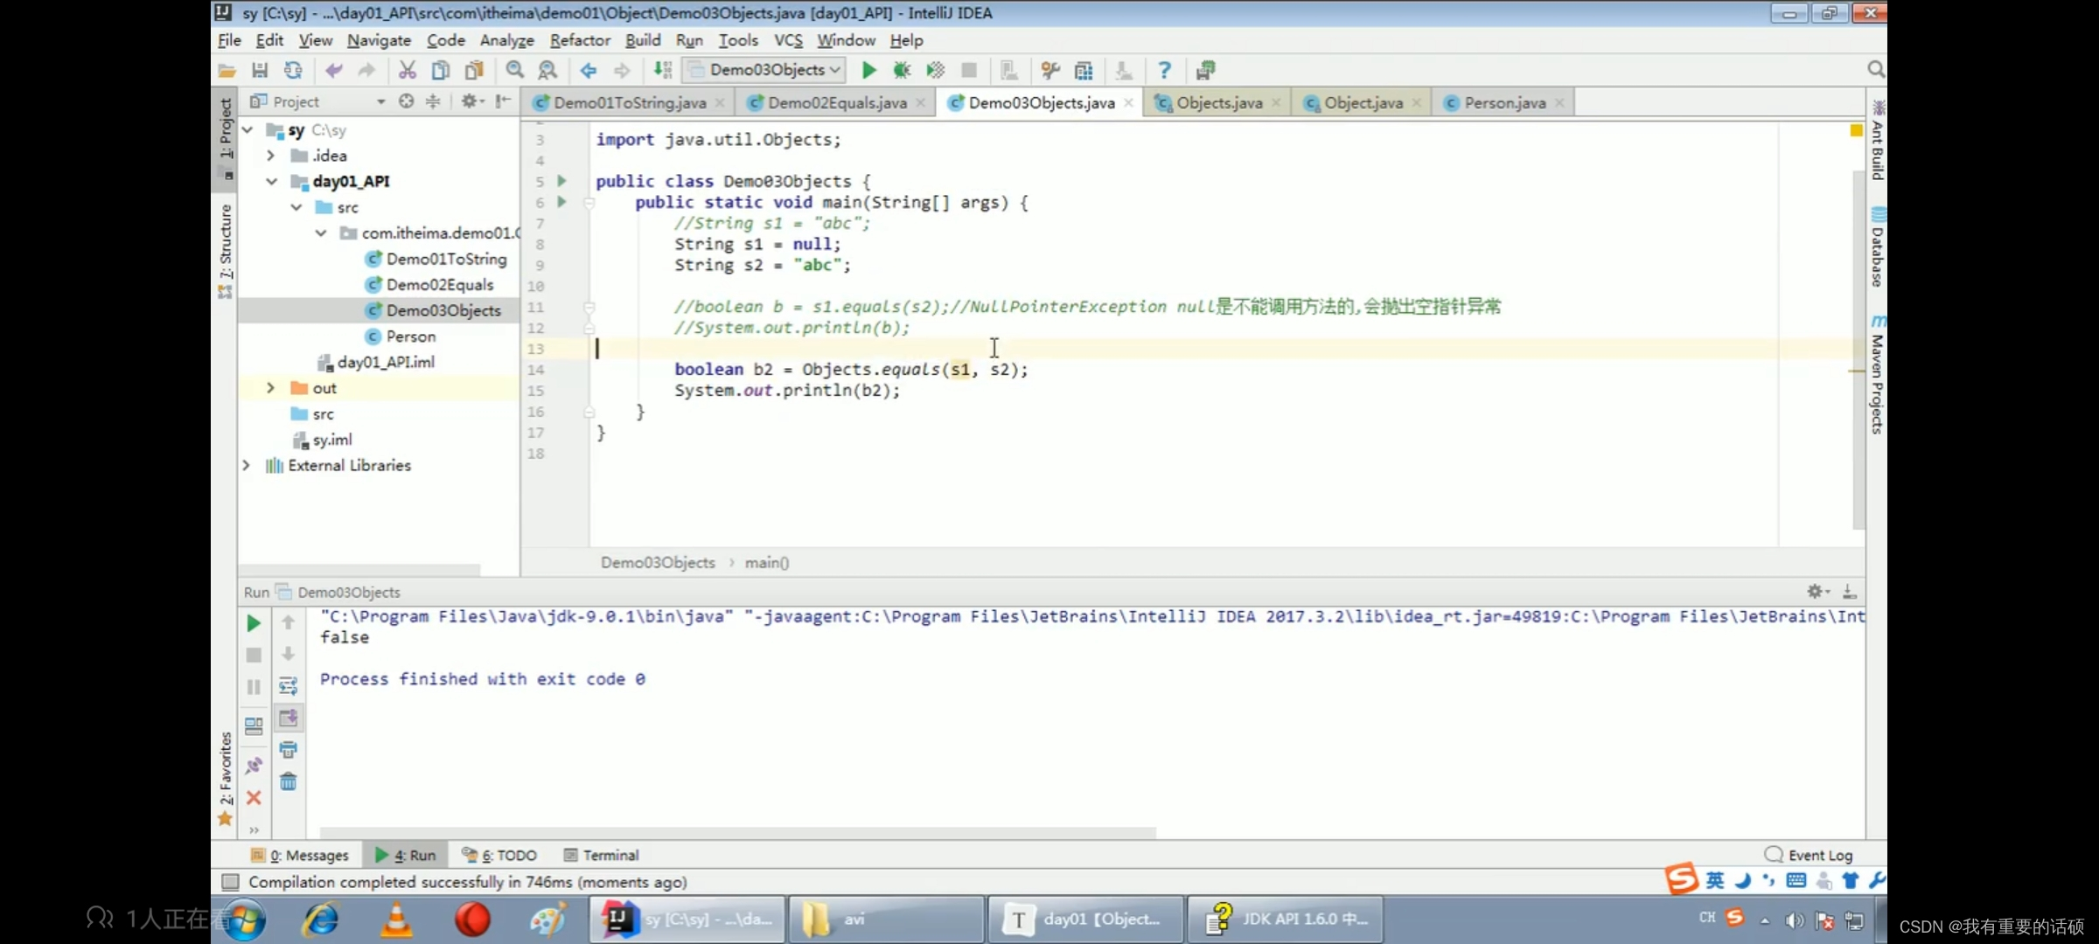Click the run gutter arrow on line 6
This screenshot has height=944, width=2099.
pos(562,202)
